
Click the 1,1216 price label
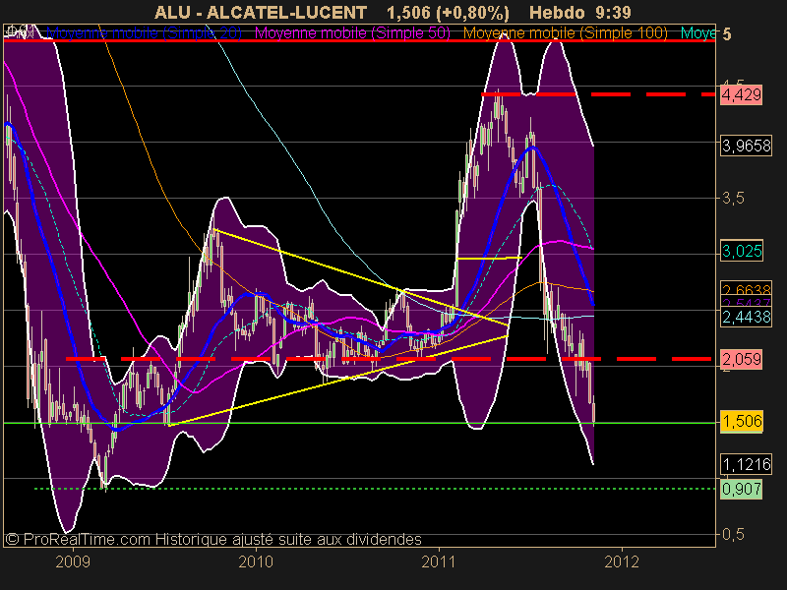(746, 464)
